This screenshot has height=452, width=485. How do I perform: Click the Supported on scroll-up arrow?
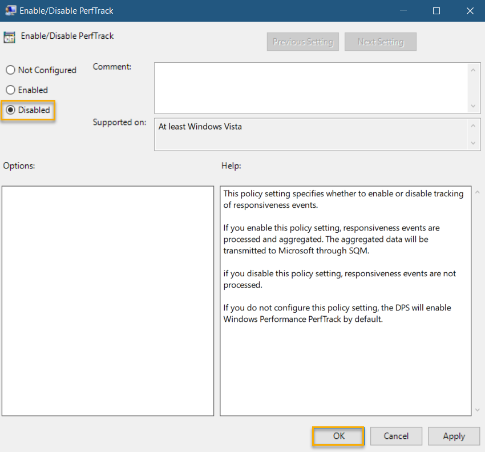pyautogui.click(x=474, y=126)
